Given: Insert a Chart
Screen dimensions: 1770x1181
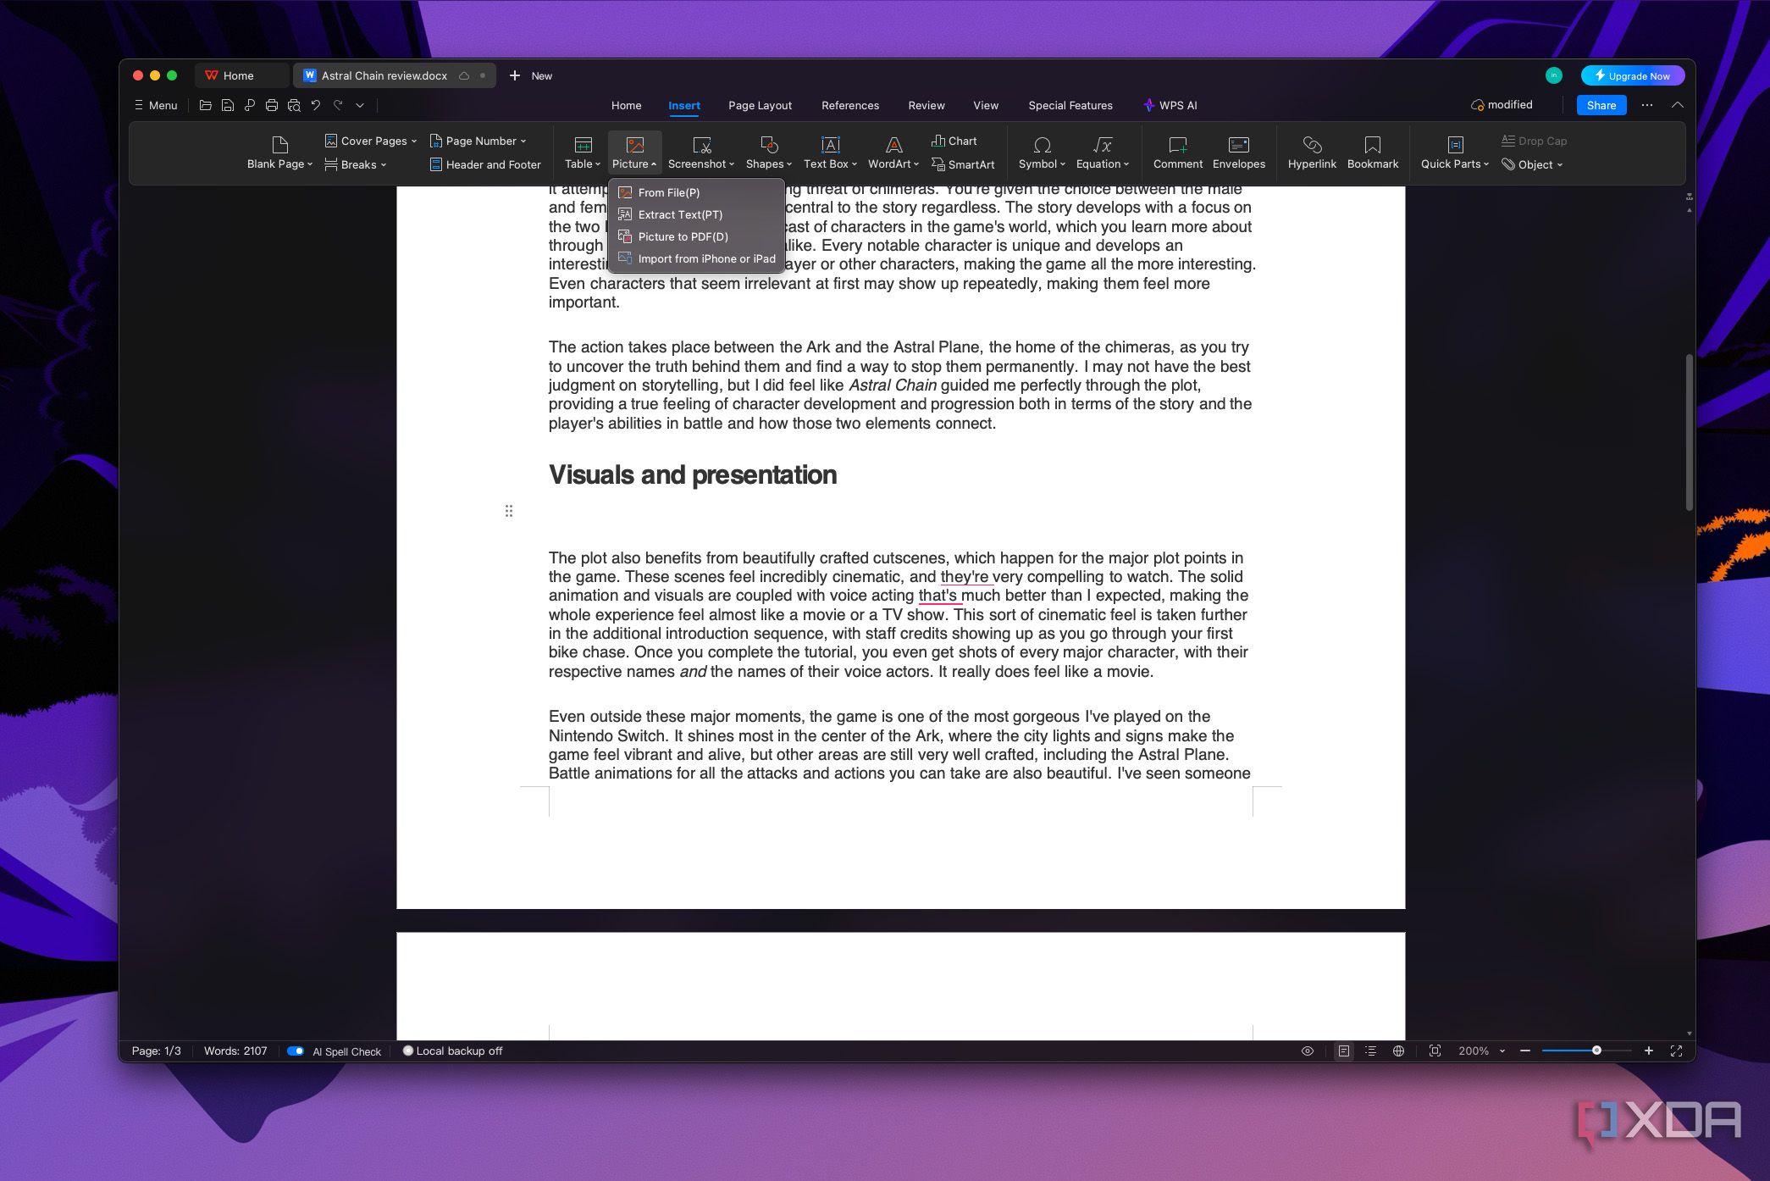Looking at the screenshot, I should pos(954,141).
